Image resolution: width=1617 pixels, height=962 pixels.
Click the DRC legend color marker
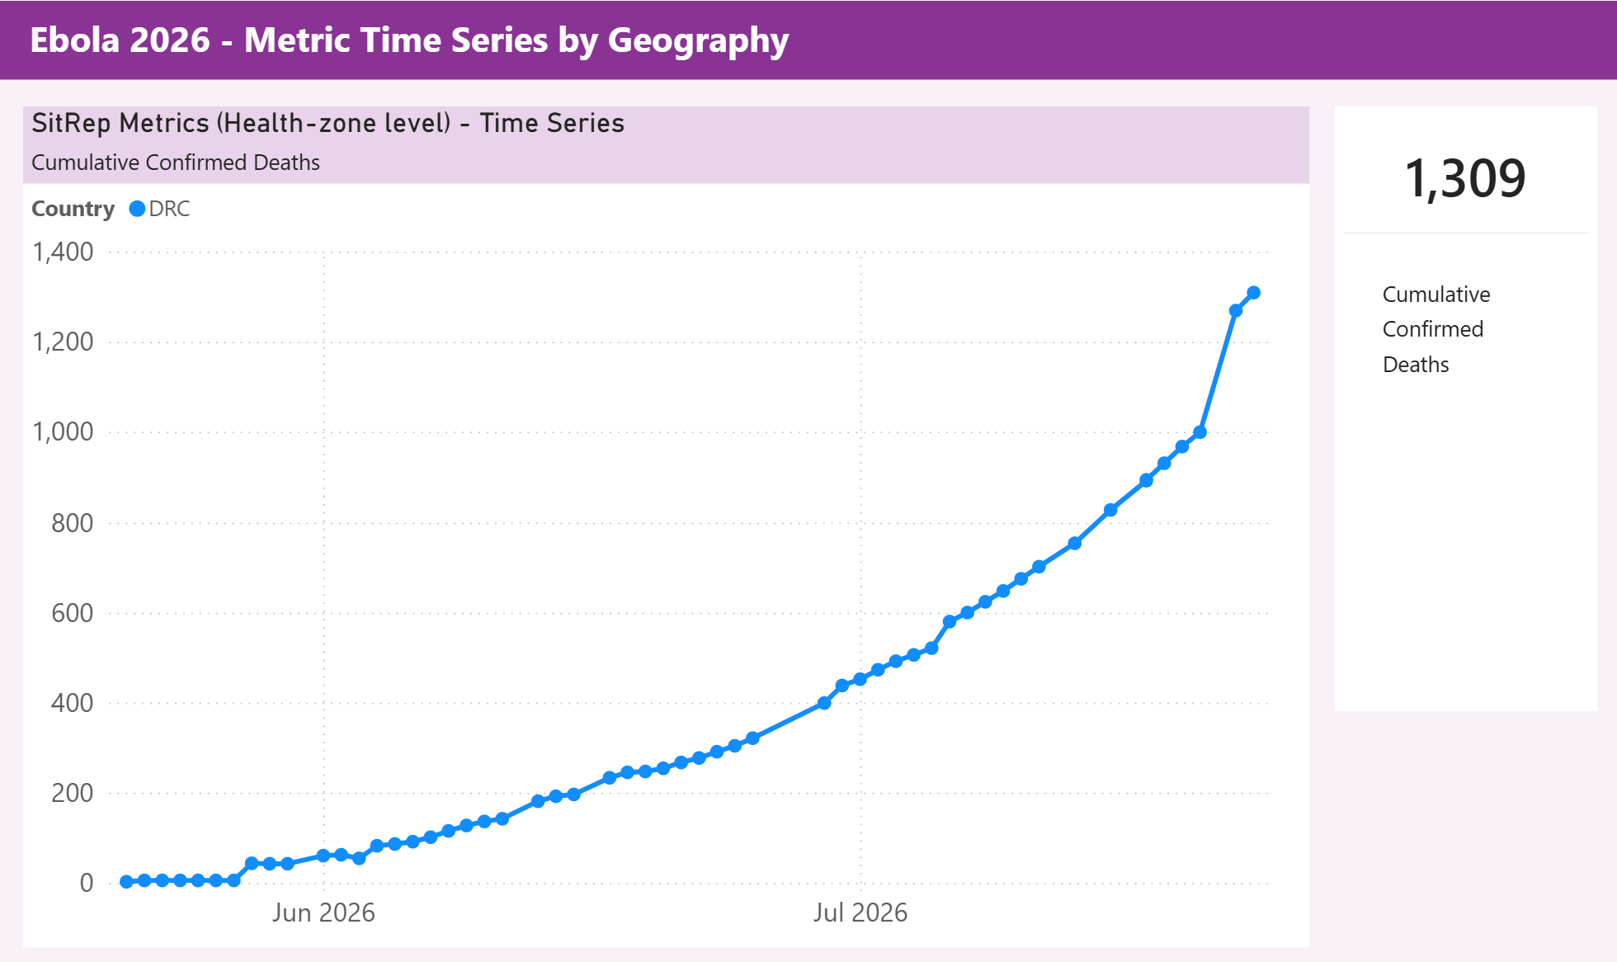[137, 209]
